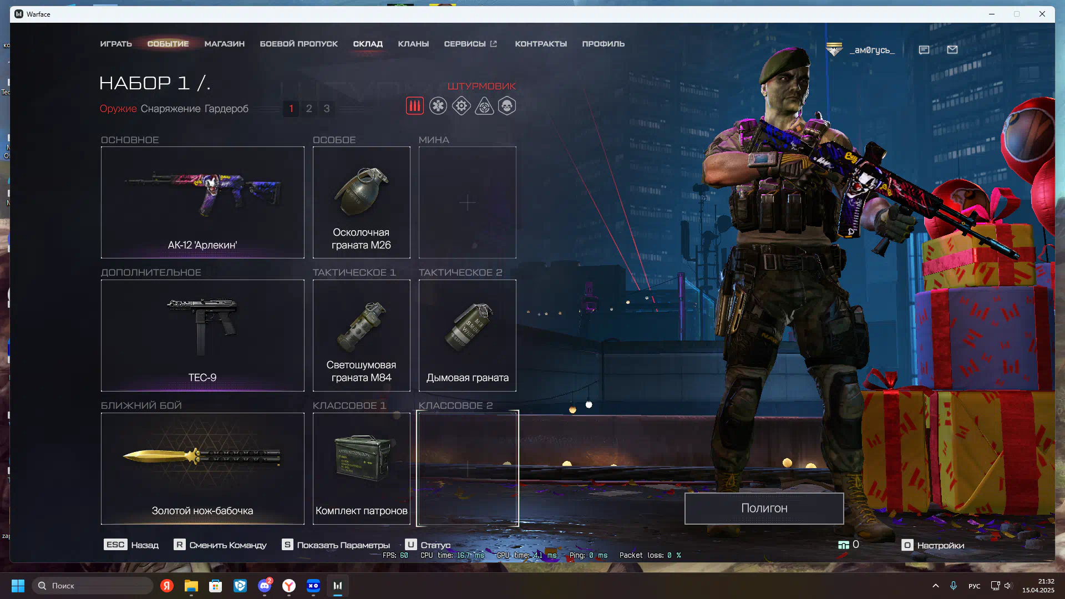The width and height of the screenshot is (1065, 599).
Task: Click the Windows search box Поиск
Action: coord(93,586)
